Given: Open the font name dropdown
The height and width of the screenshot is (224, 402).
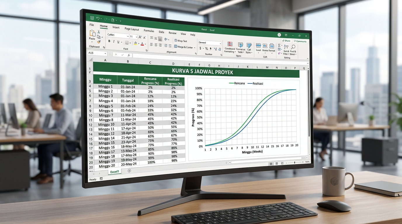Looking at the screenshot, I should pyautogui.click(x=128, y=36).
